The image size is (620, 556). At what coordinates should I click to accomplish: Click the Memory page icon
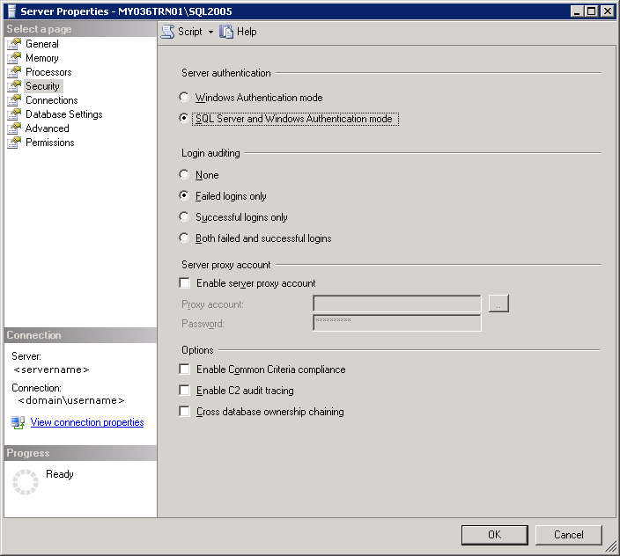click(14, 58)
